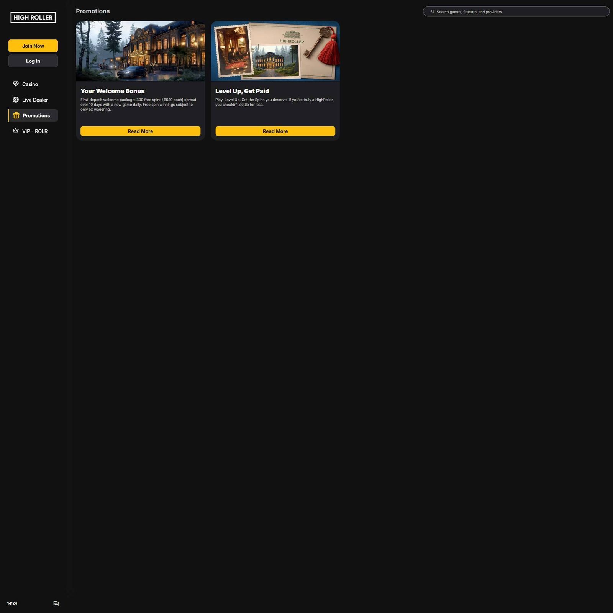613x613 pixels.
Task: Read more about Level Up, Get Paid
Action: point(275,131)
